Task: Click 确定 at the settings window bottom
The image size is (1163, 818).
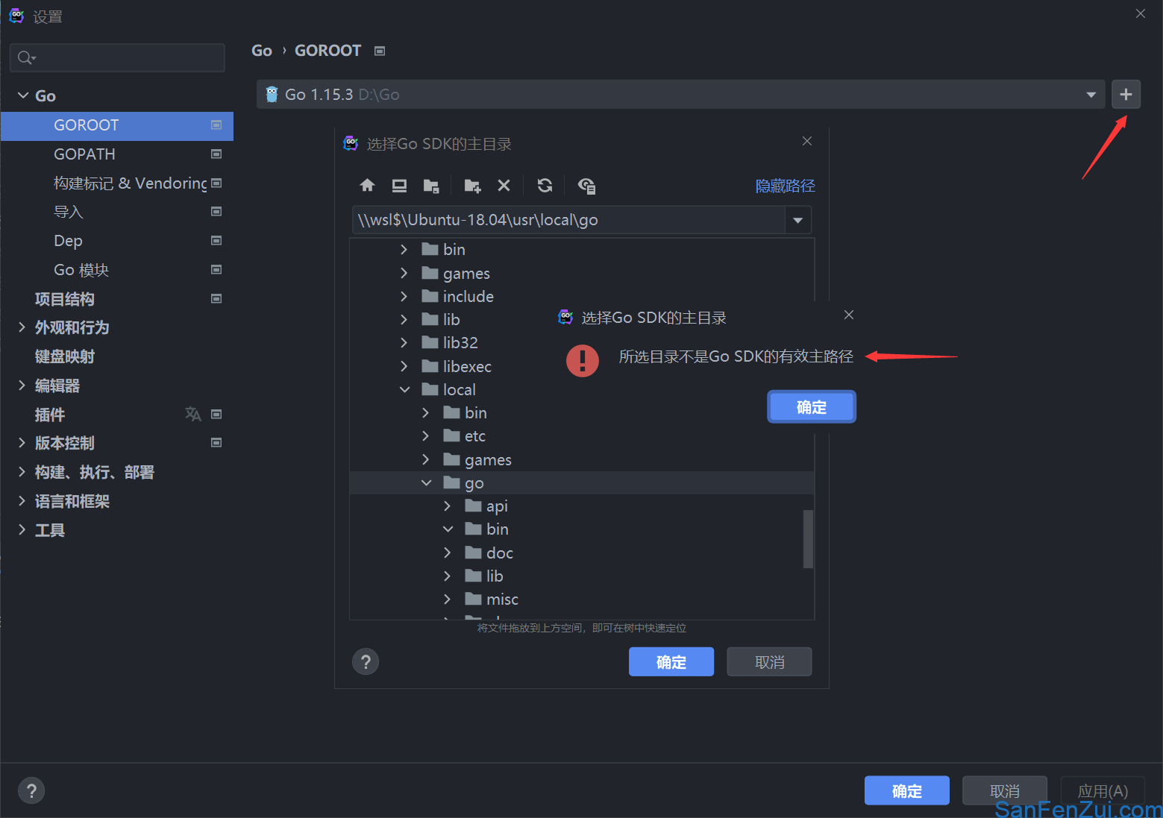Action: pyautogui.click(x=907, y=790)
